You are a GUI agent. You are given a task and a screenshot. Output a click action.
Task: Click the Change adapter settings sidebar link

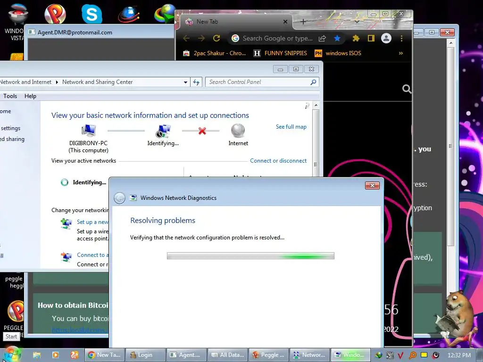[x=10, y=128]
